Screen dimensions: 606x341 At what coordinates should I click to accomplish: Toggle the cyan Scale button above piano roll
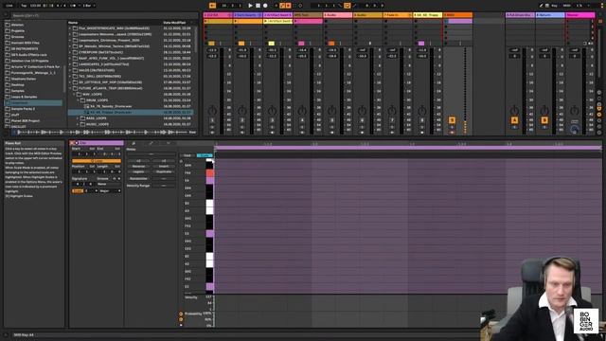coord(205,155)
